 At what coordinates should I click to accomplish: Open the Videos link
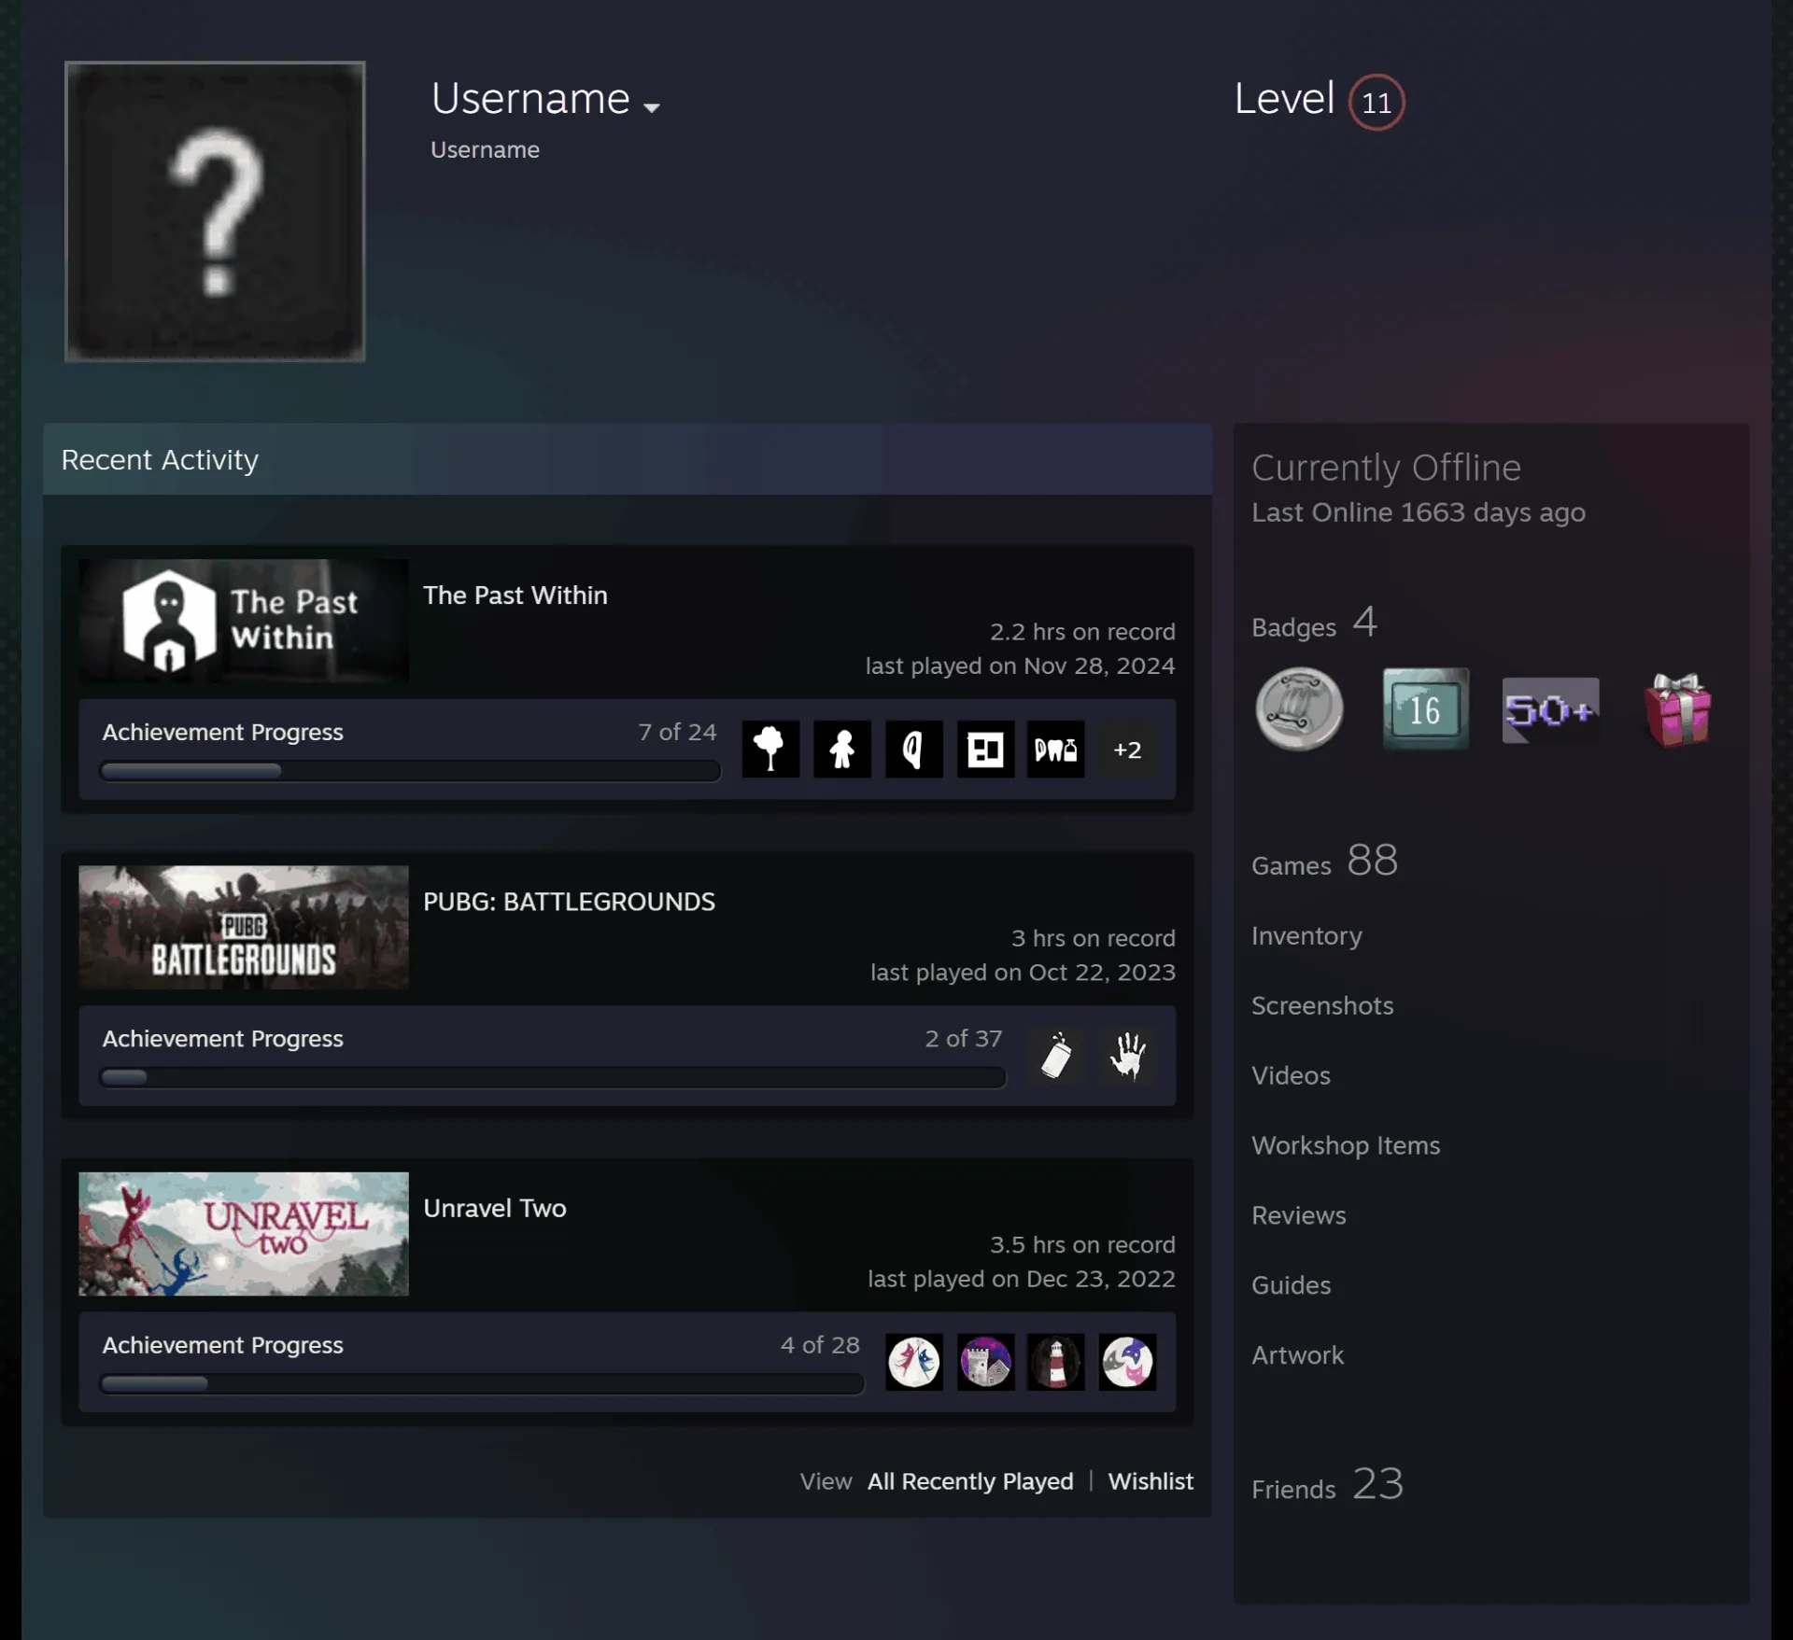[x=1291, y=1075]
